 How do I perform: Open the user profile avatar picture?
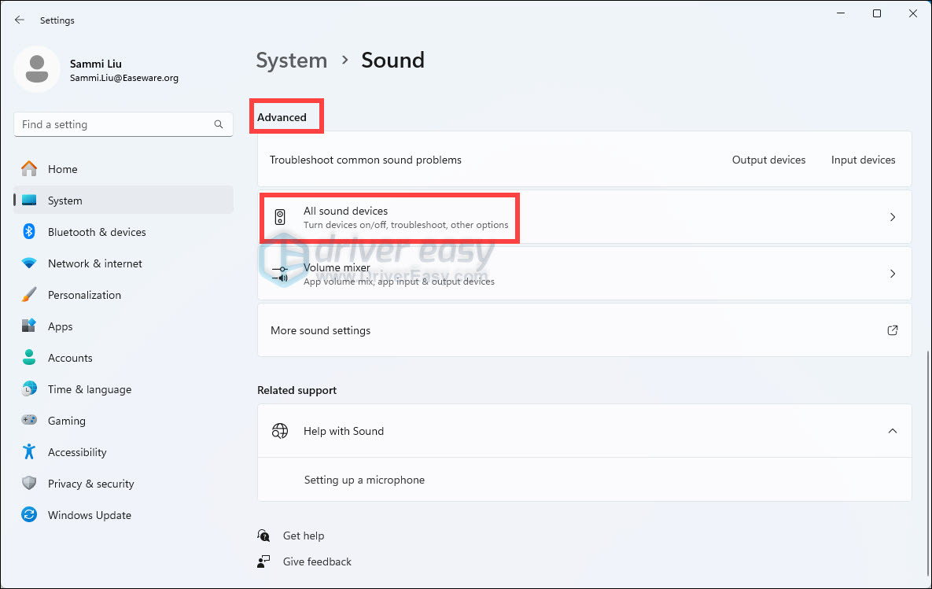pos(37,69)
